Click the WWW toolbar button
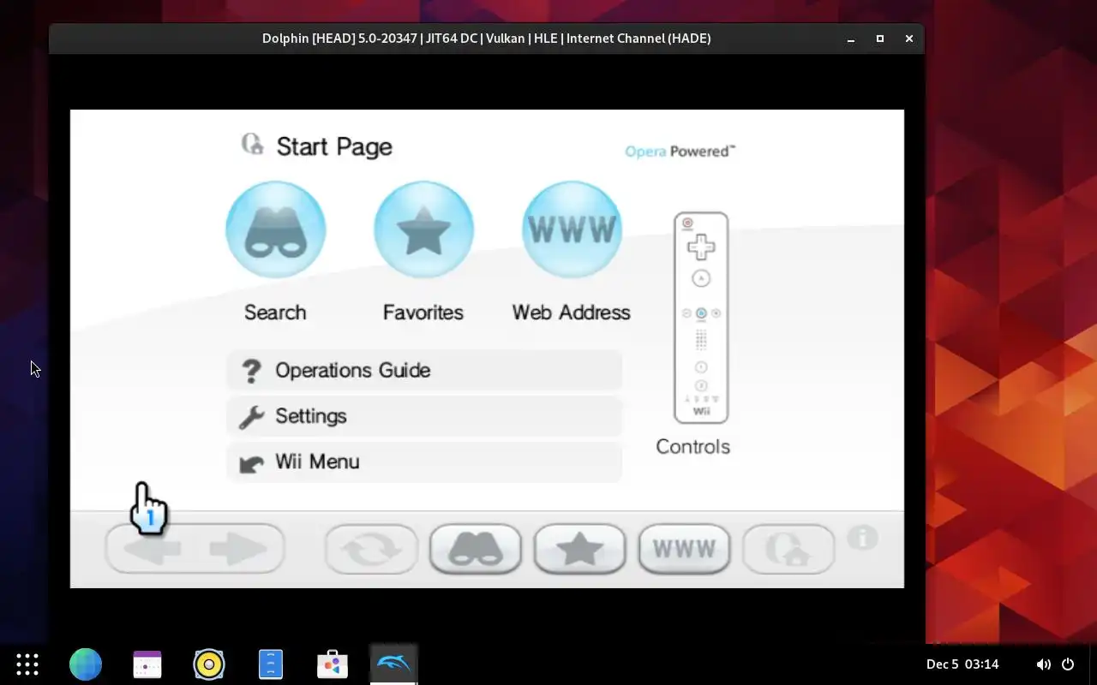Viewport: 1097px width, 685px height. pos(684,549)
